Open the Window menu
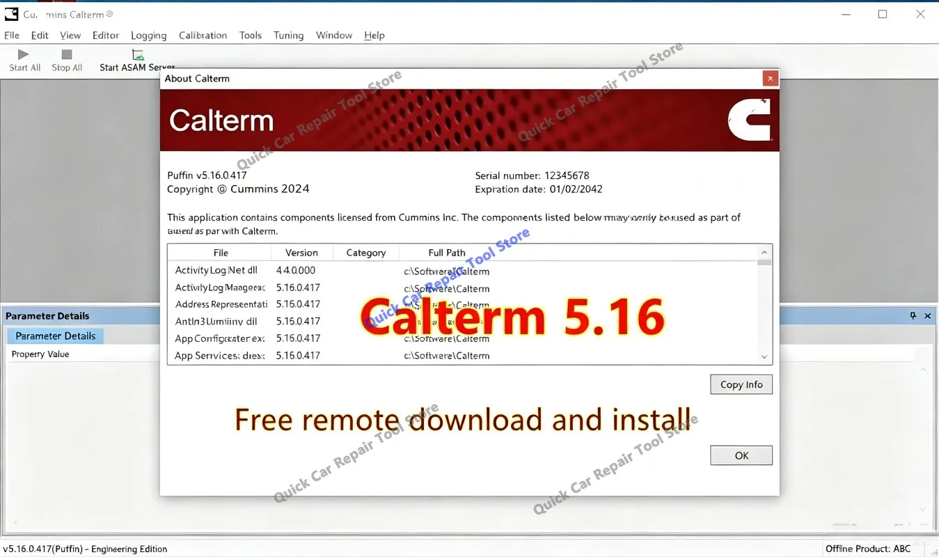The width and height of the screenshot is (939, 557). tap(334, 36)
